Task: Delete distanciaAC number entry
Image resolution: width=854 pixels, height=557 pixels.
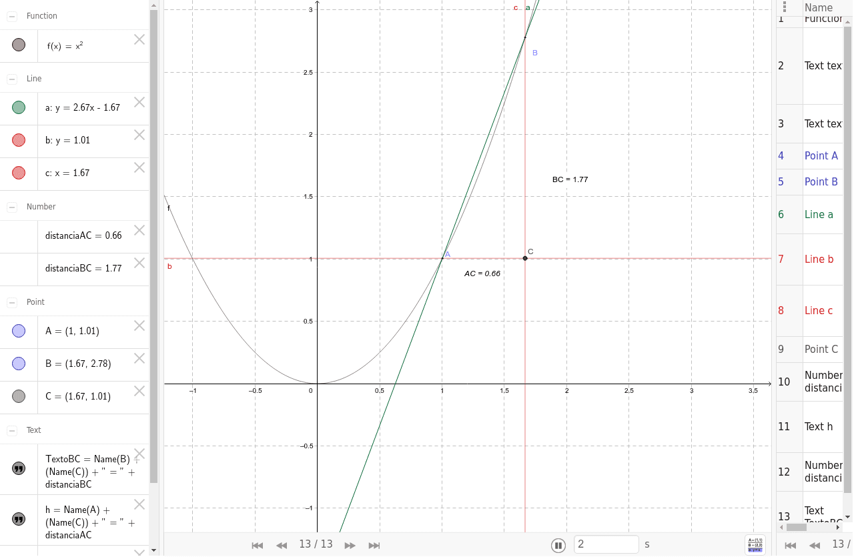Action: pyautogui.click(x=139, y=230)
